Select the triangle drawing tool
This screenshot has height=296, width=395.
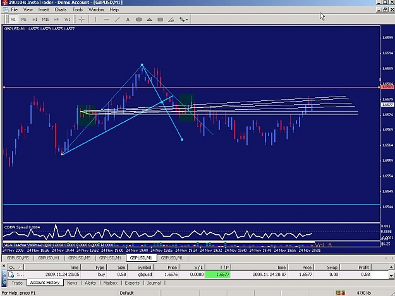149,20
